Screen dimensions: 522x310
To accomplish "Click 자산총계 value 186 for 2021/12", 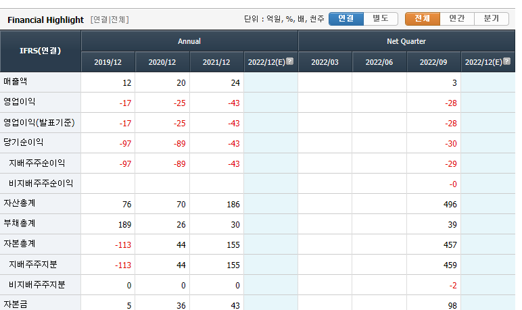I will [233, 205].
